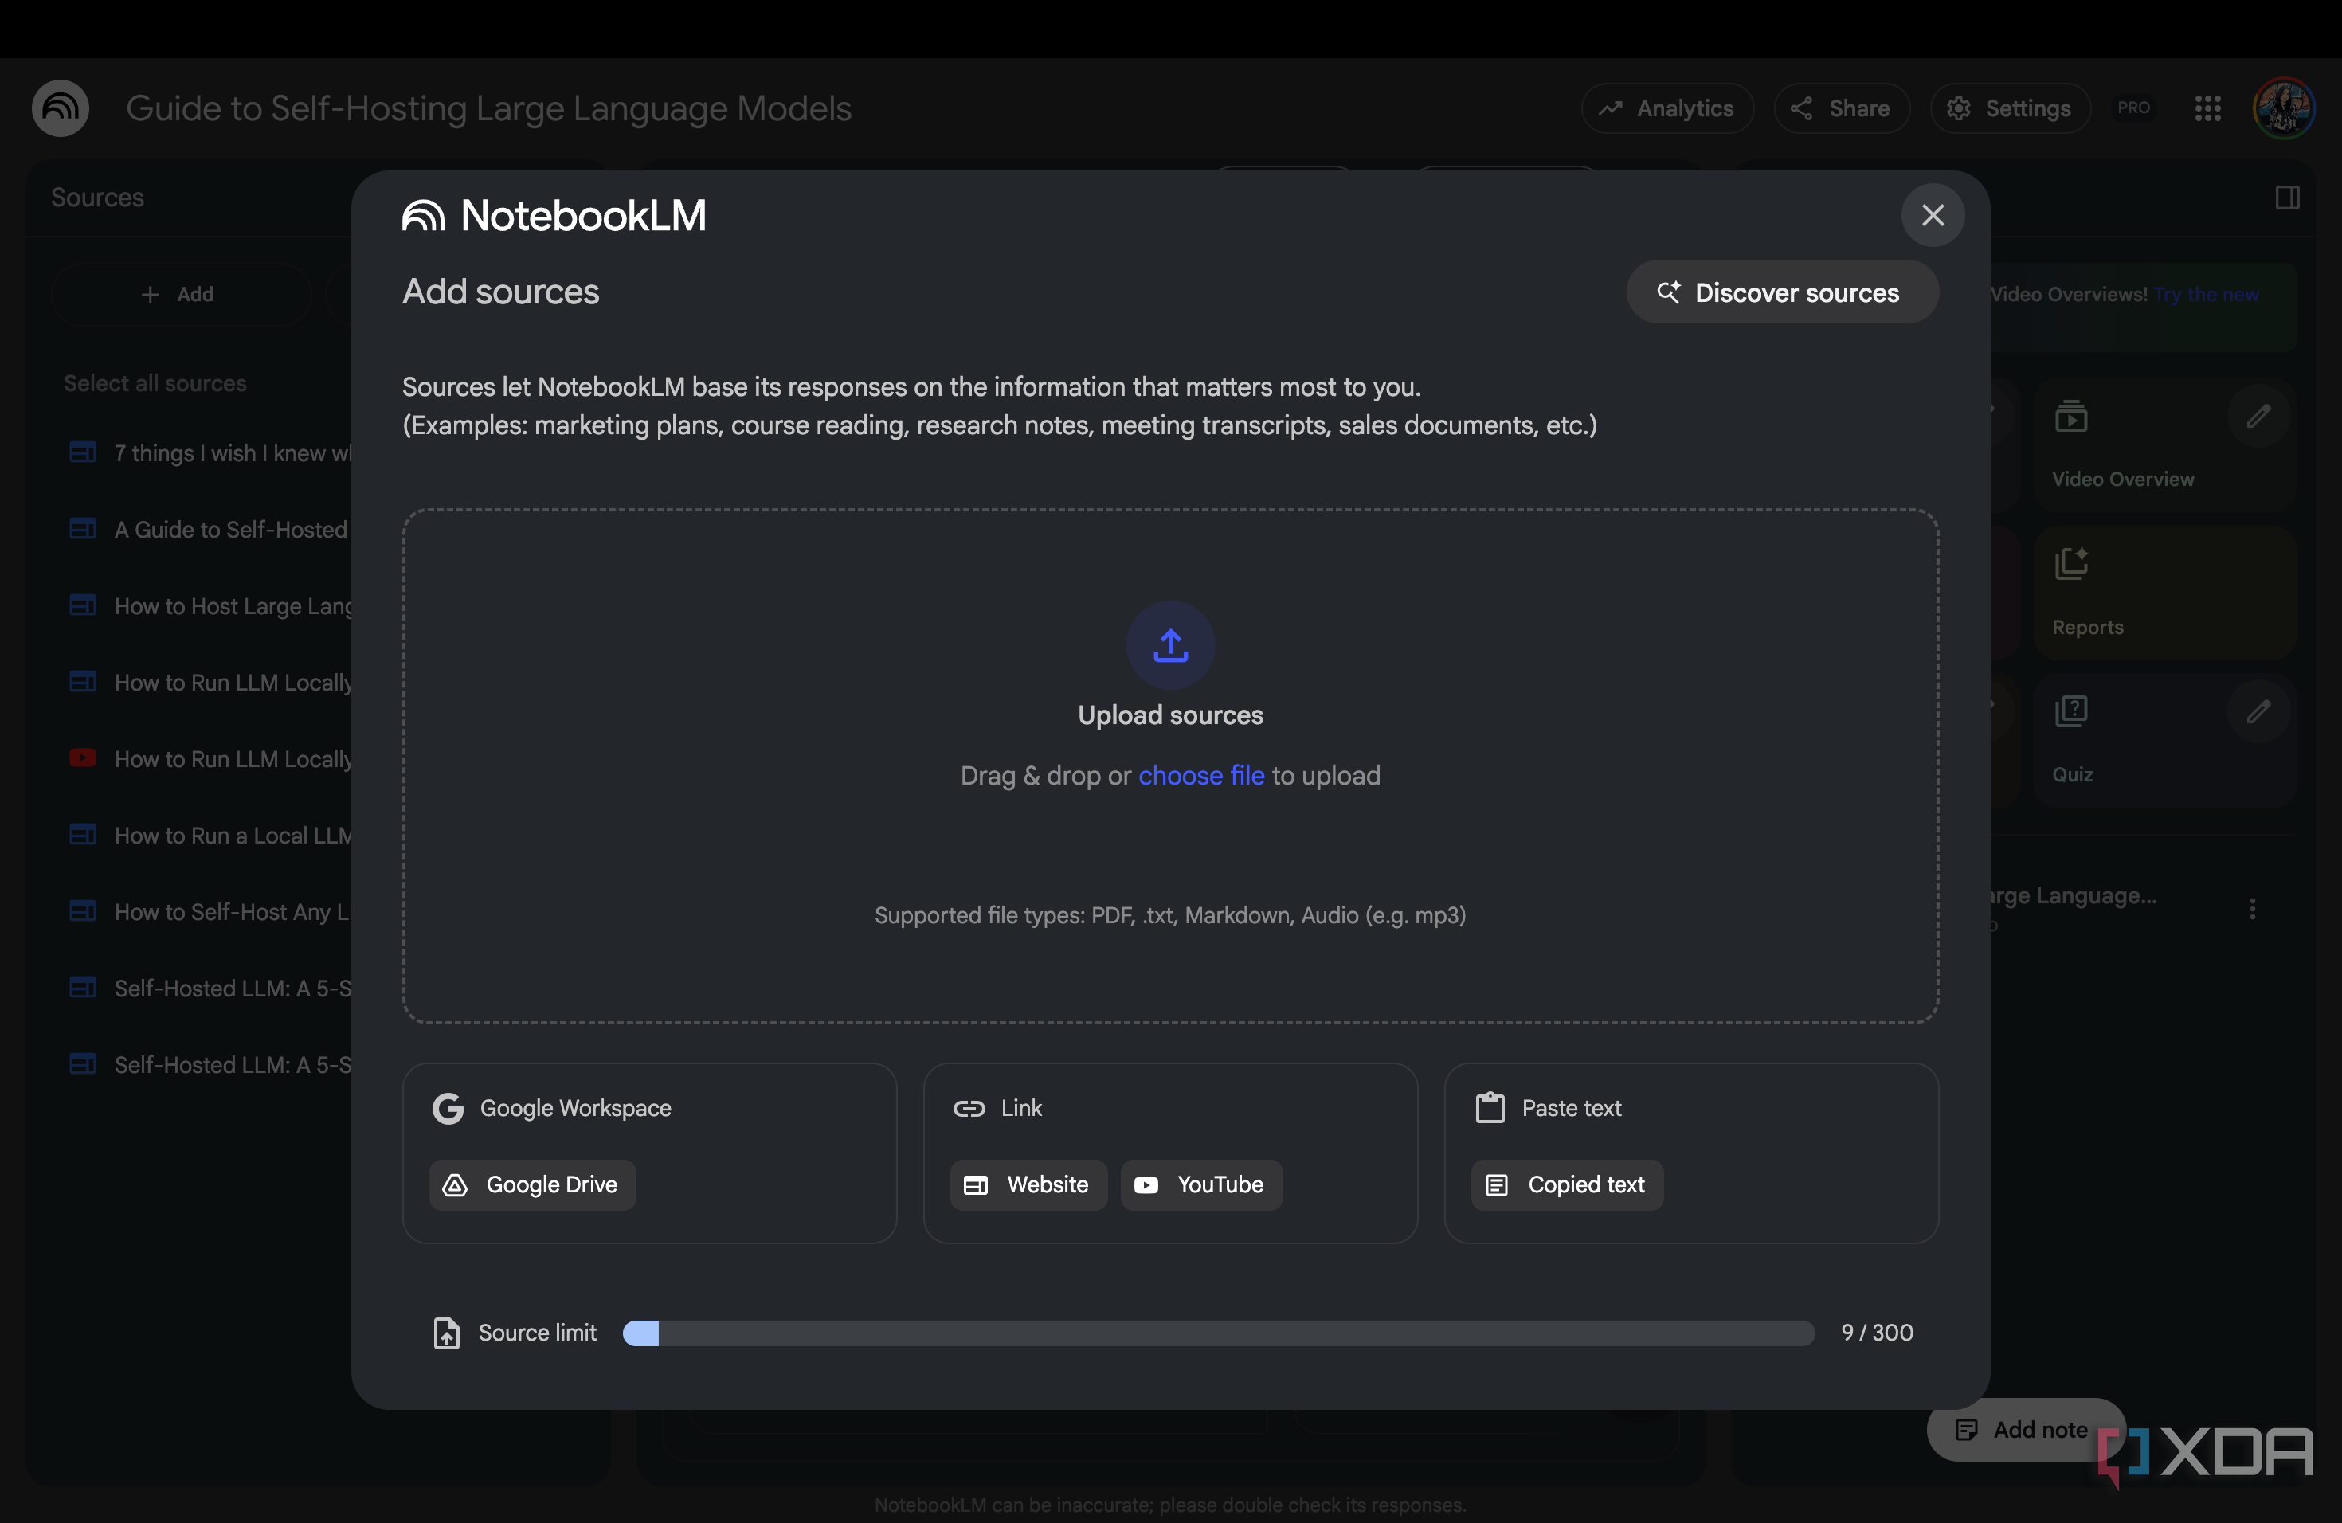Click the Paste text clipboard icon

tap(1490, 1108)
